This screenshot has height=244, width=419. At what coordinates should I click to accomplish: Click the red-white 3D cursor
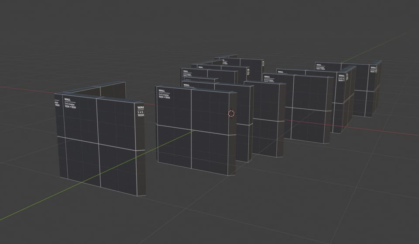coord(231,114)
